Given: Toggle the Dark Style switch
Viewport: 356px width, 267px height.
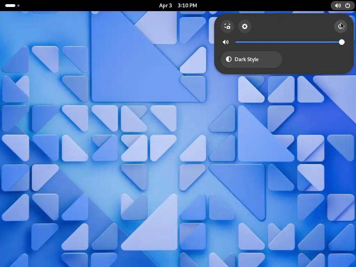Looking at the screenshot, I should pyautogui.click(x=251, y=59).
